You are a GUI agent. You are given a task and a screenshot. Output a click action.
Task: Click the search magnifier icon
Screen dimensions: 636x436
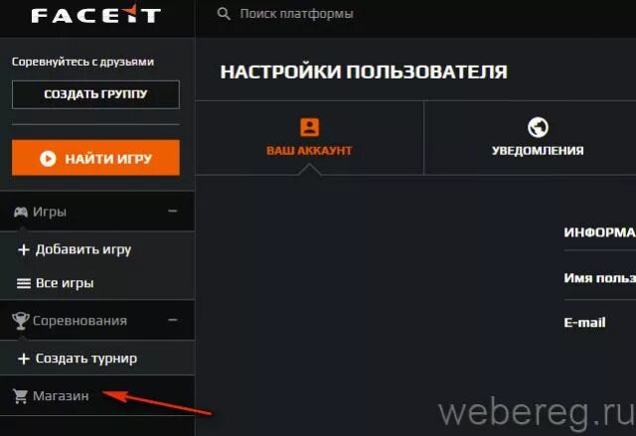[224, 14]
